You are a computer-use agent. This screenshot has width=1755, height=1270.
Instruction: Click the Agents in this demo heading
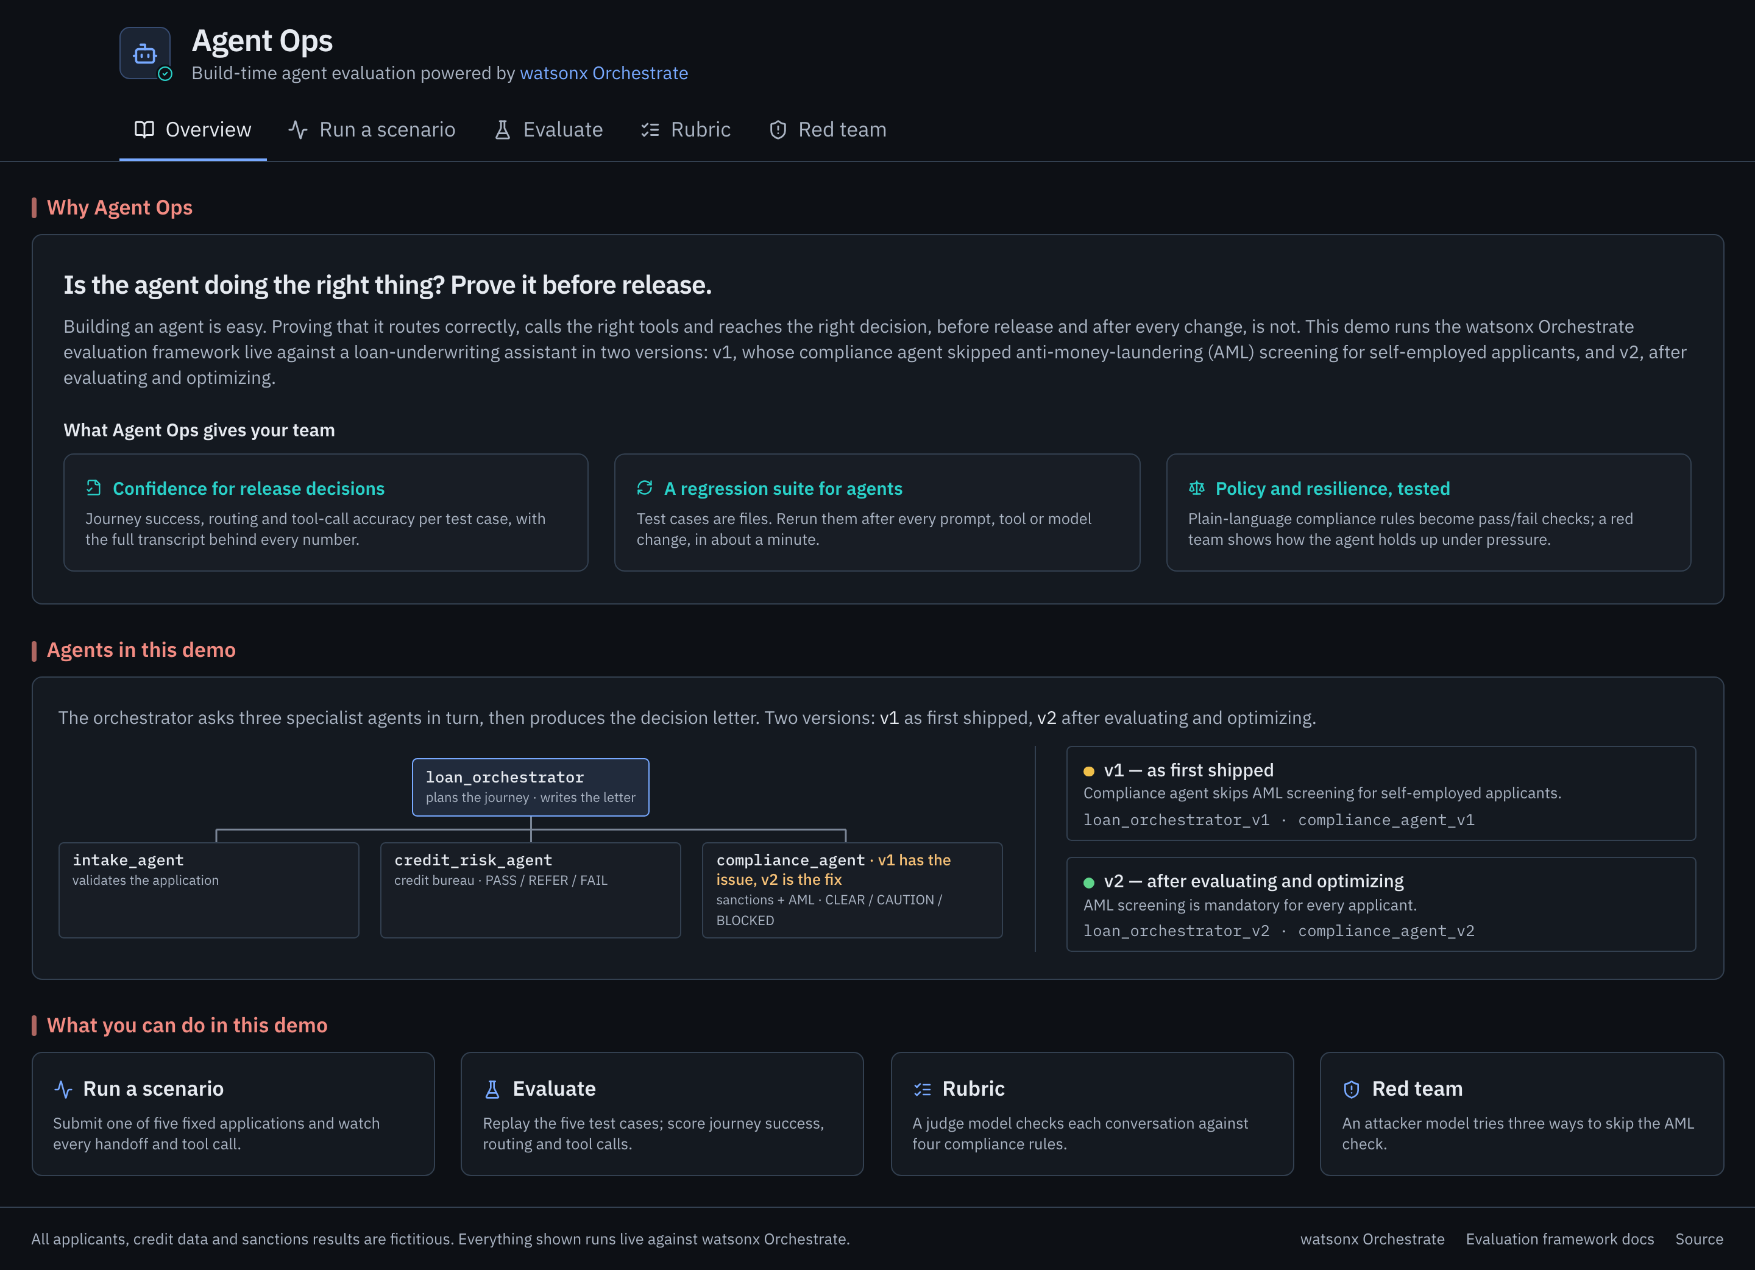(141, 650)
